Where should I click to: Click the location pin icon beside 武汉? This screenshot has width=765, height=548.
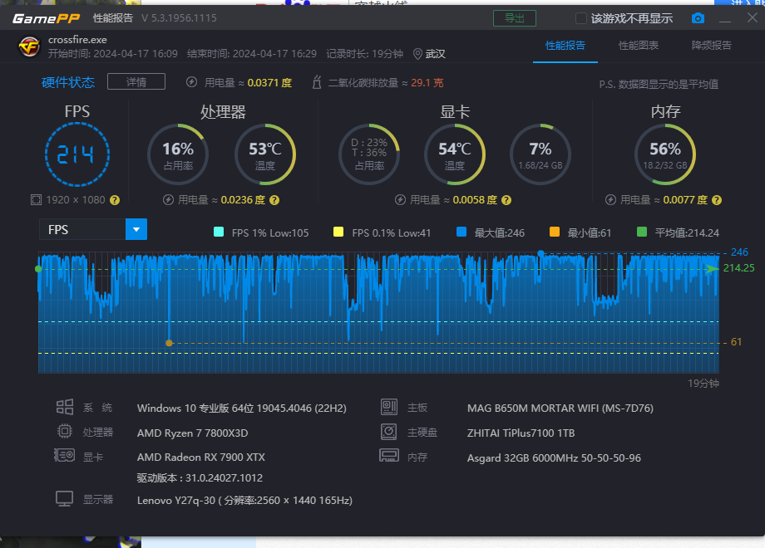(x=417, y=54)
